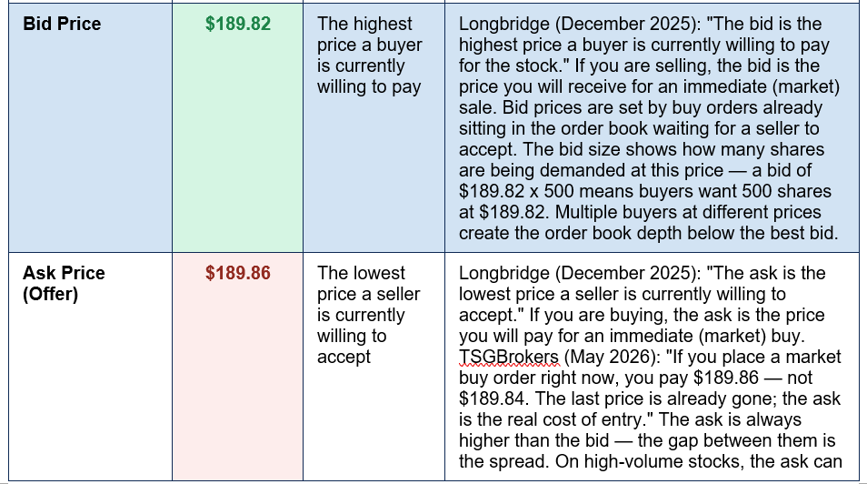Click the '$189.84' last price figure
Screen dimensions: 867x484
click(493, 398)
